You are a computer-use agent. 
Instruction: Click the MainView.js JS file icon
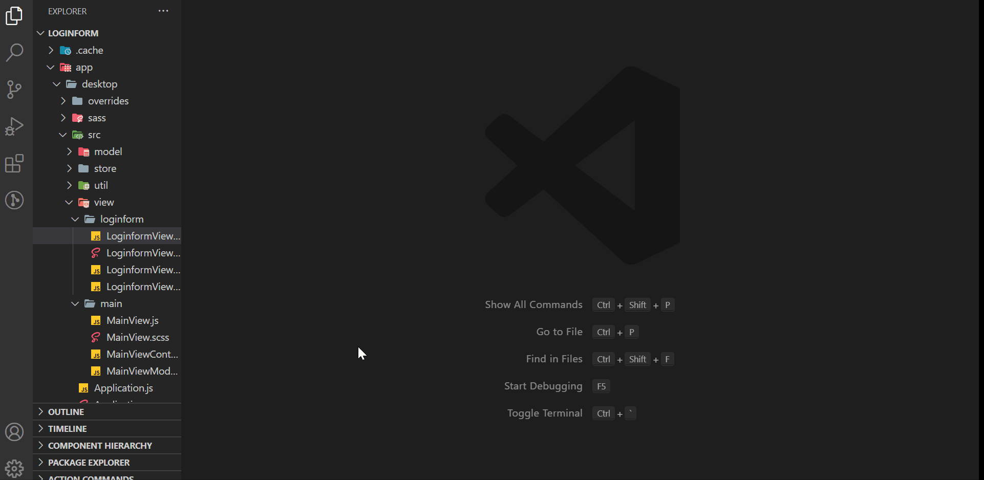coord(96,320)
